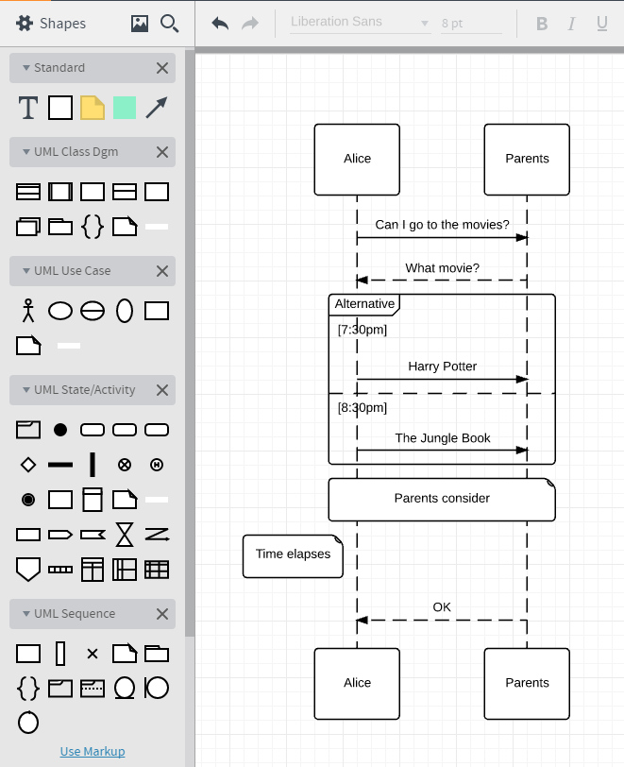624x767 pixels.
Task: Select the diamond decision shape
Action: (x=28, y=465)
